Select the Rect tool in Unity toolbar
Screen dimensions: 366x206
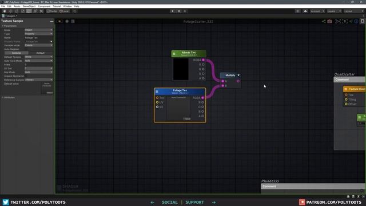pos(29,11)
